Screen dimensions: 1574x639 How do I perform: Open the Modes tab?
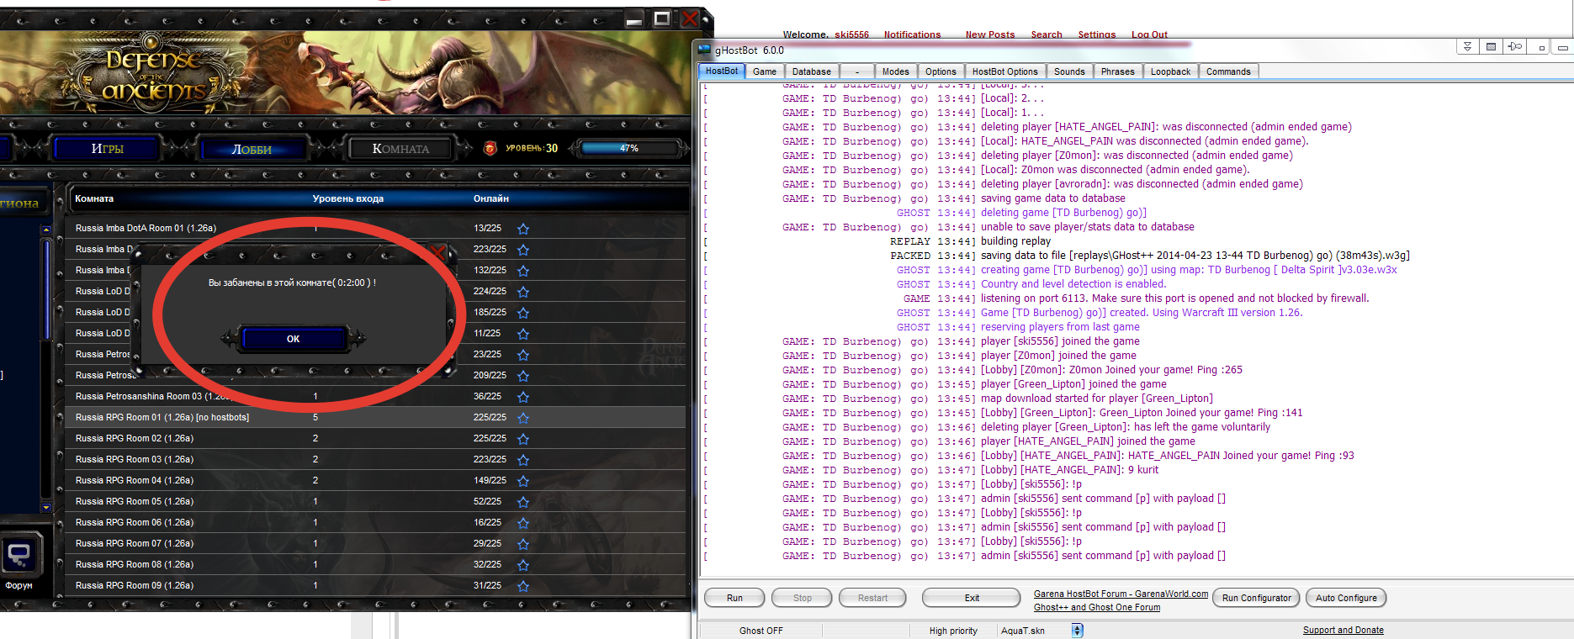click(x=895, y=71)
